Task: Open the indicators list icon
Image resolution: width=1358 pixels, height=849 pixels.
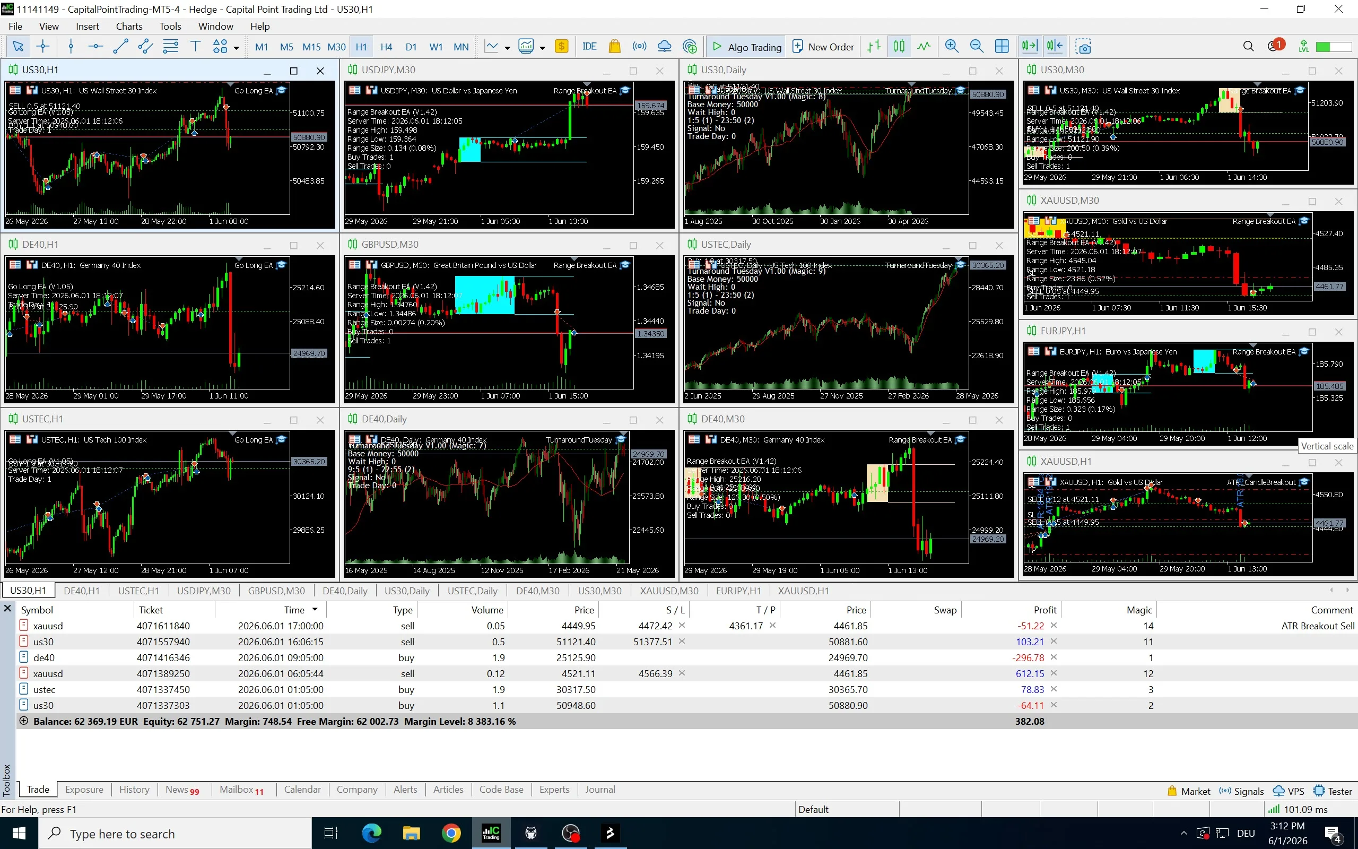Action: (x=492, y=47)
